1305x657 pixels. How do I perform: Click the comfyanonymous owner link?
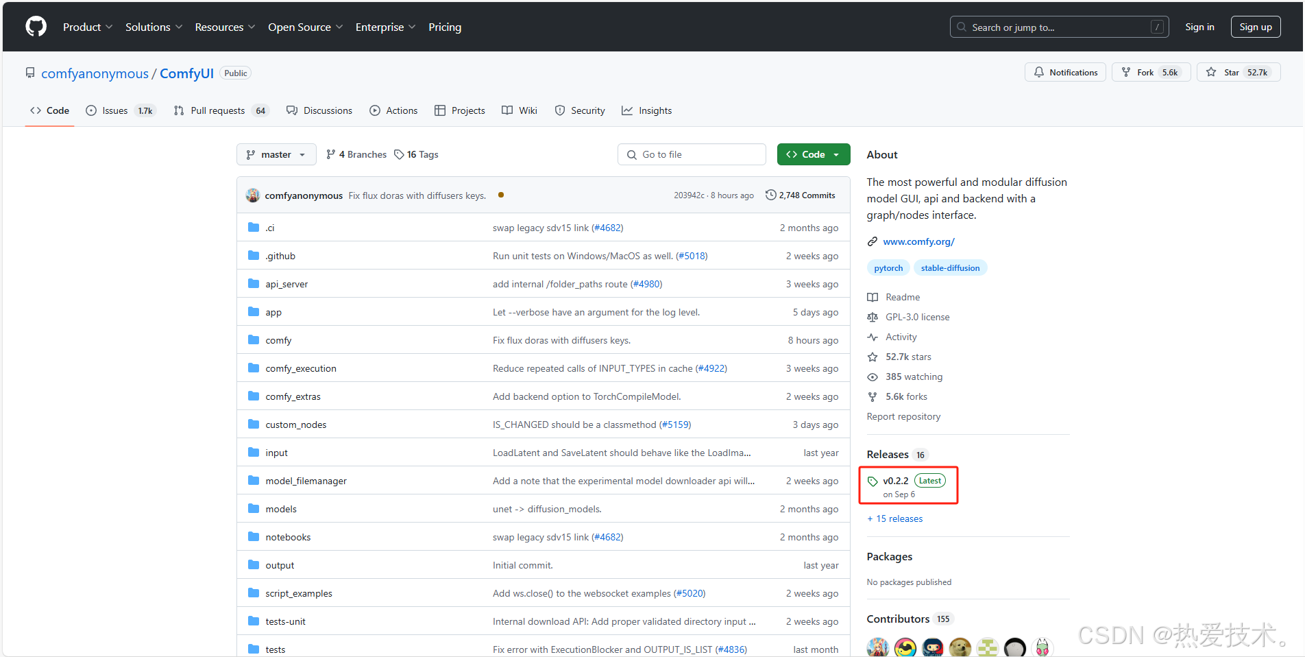tap(95, 73)
